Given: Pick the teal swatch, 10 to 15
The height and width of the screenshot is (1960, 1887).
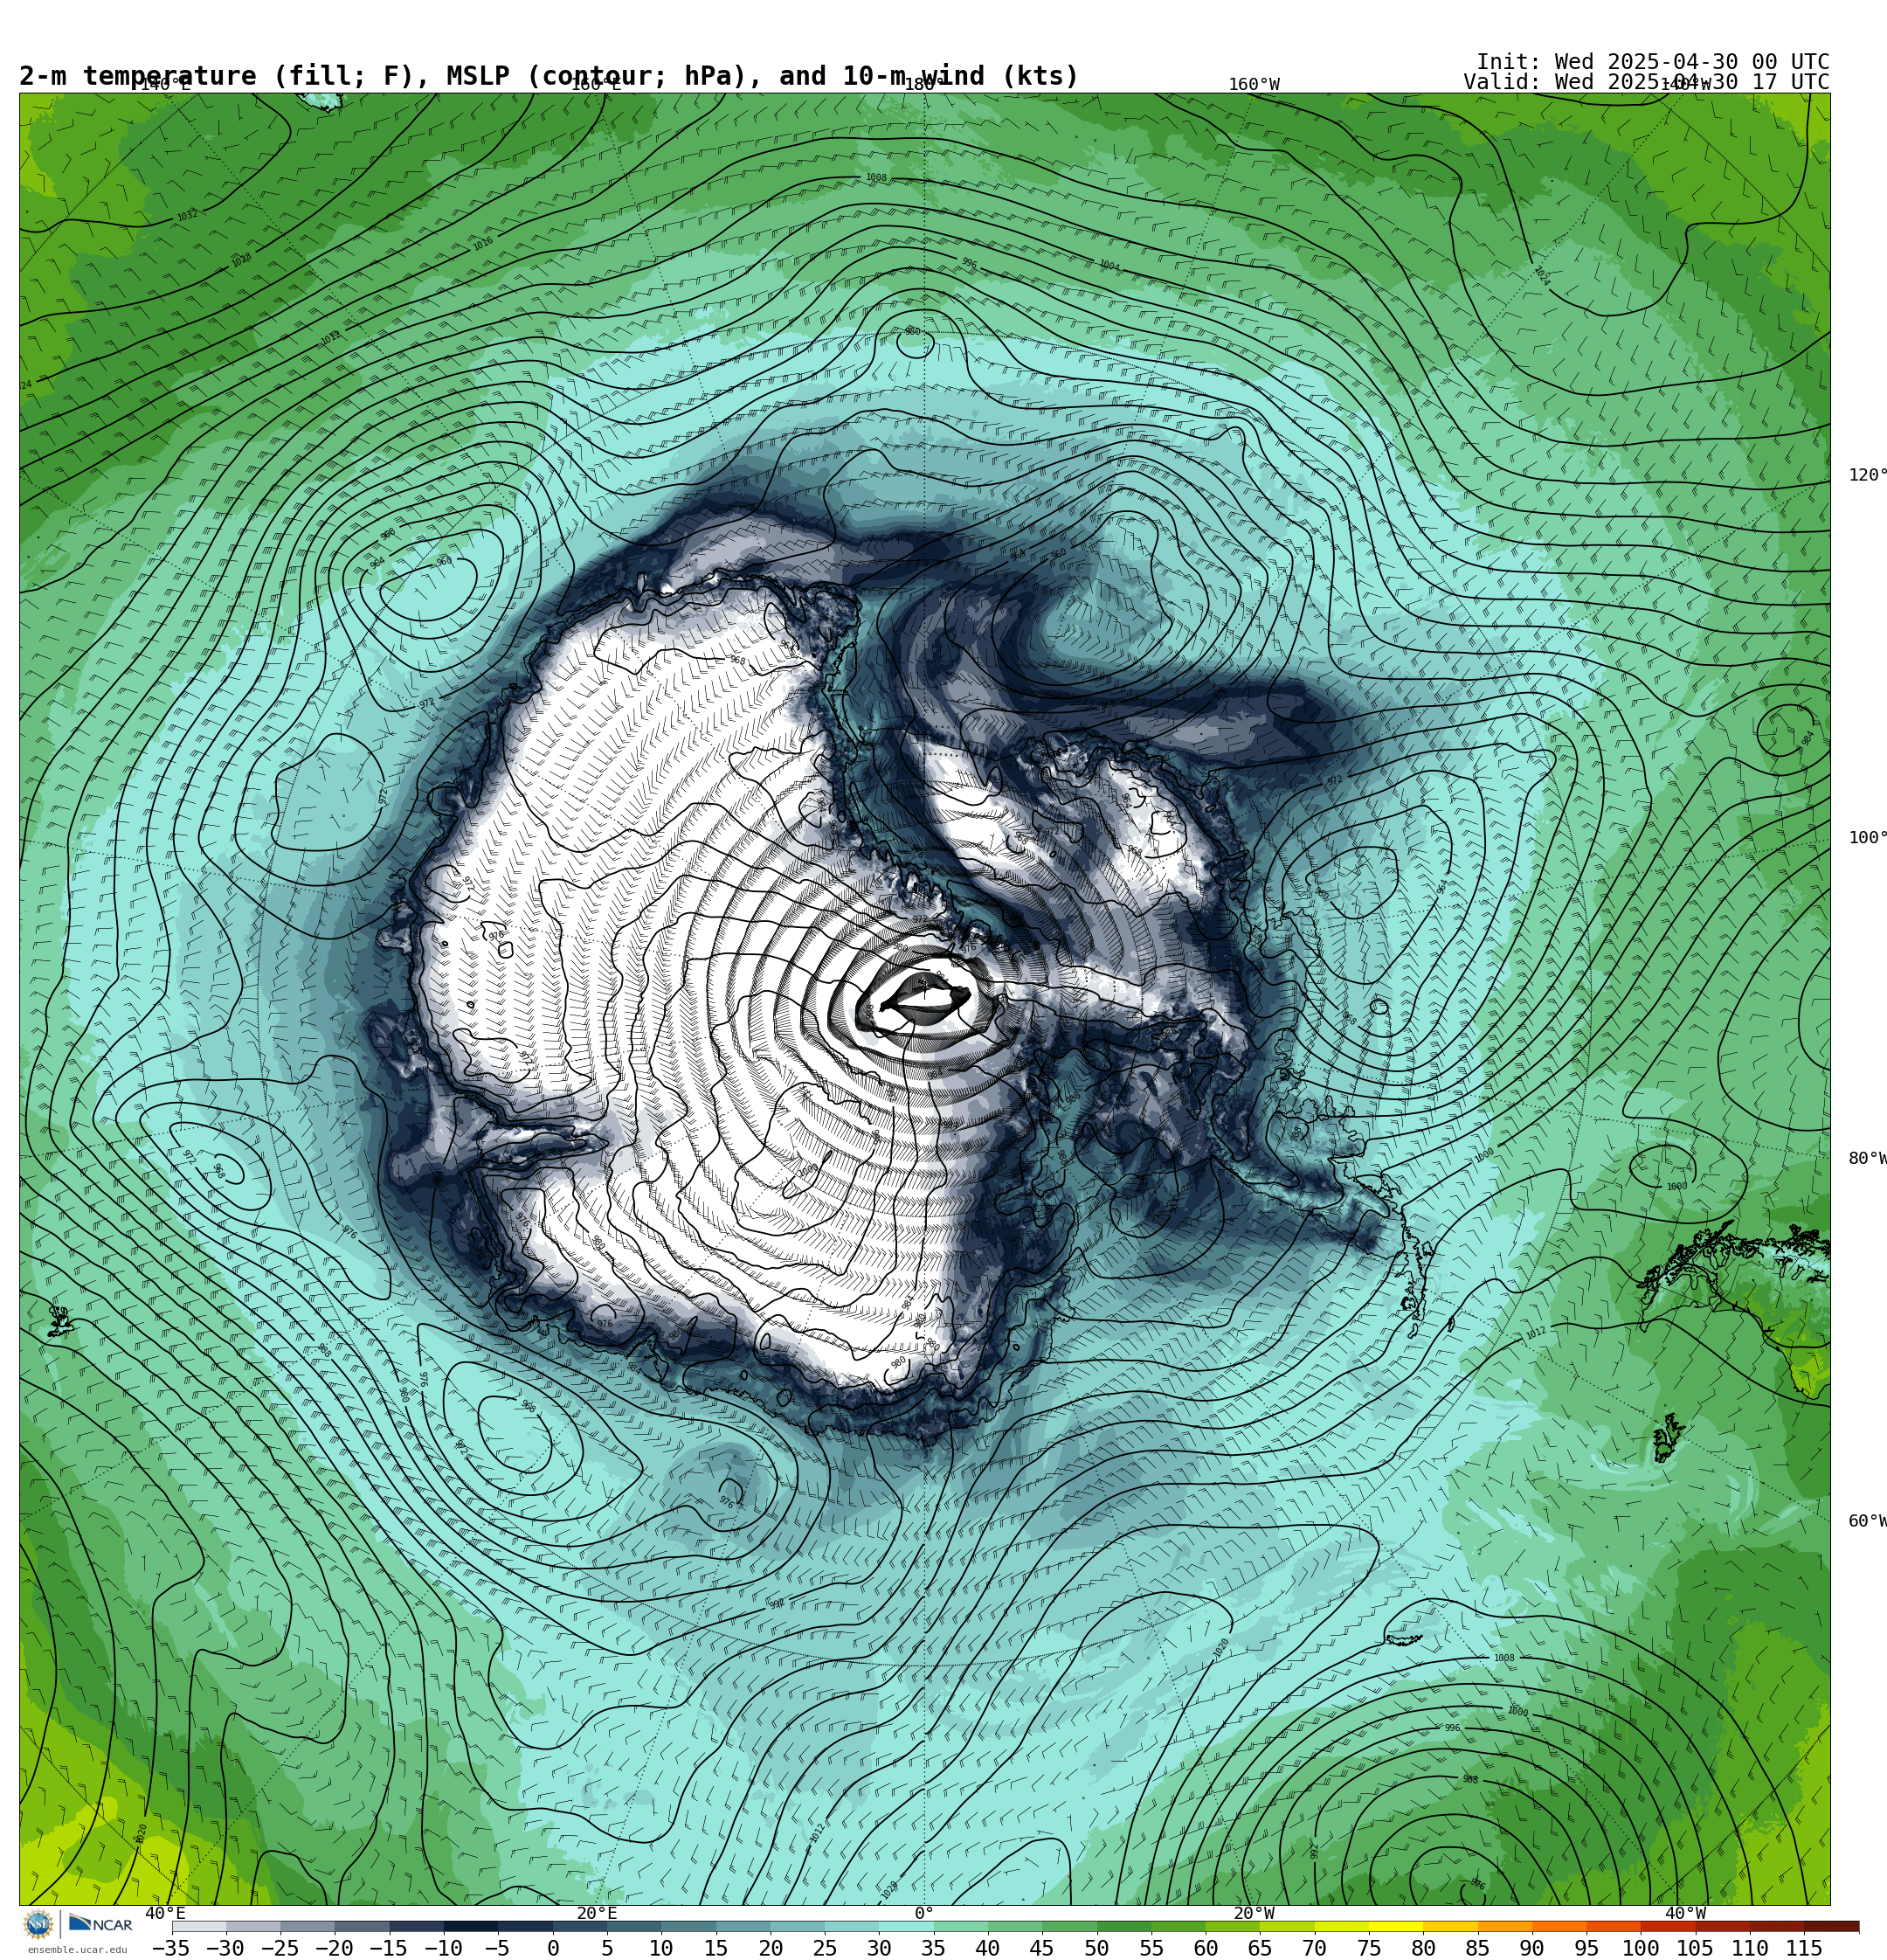Looking at the screenshot, I should coord(688,1926).
